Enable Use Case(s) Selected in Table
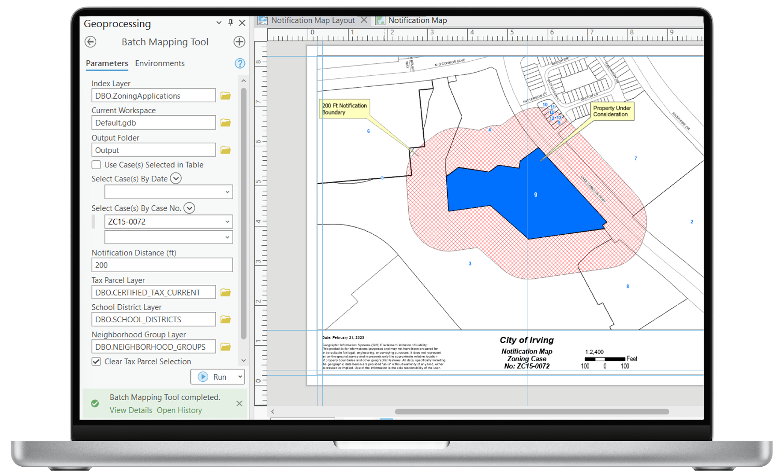The height and width of the screenshot is (476, 784). (x=96, y=165)
